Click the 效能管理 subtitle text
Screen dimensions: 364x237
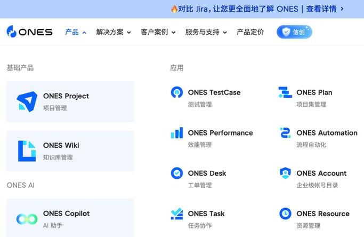click(200, 145)
